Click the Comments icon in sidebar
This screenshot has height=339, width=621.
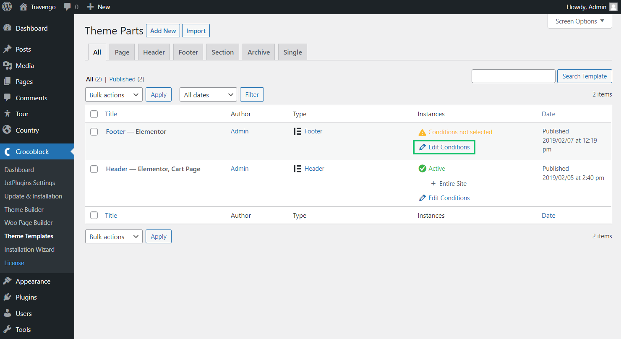(7, 98)
